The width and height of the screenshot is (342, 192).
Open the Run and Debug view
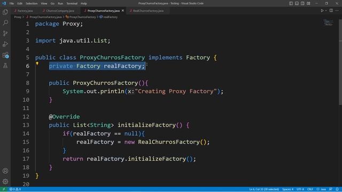click(x=5, y=44)
